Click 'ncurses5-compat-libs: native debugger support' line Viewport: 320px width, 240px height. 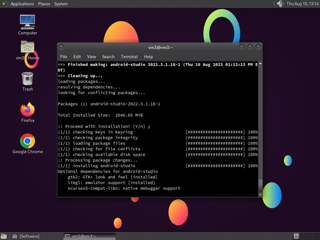[x=124, y=188]
